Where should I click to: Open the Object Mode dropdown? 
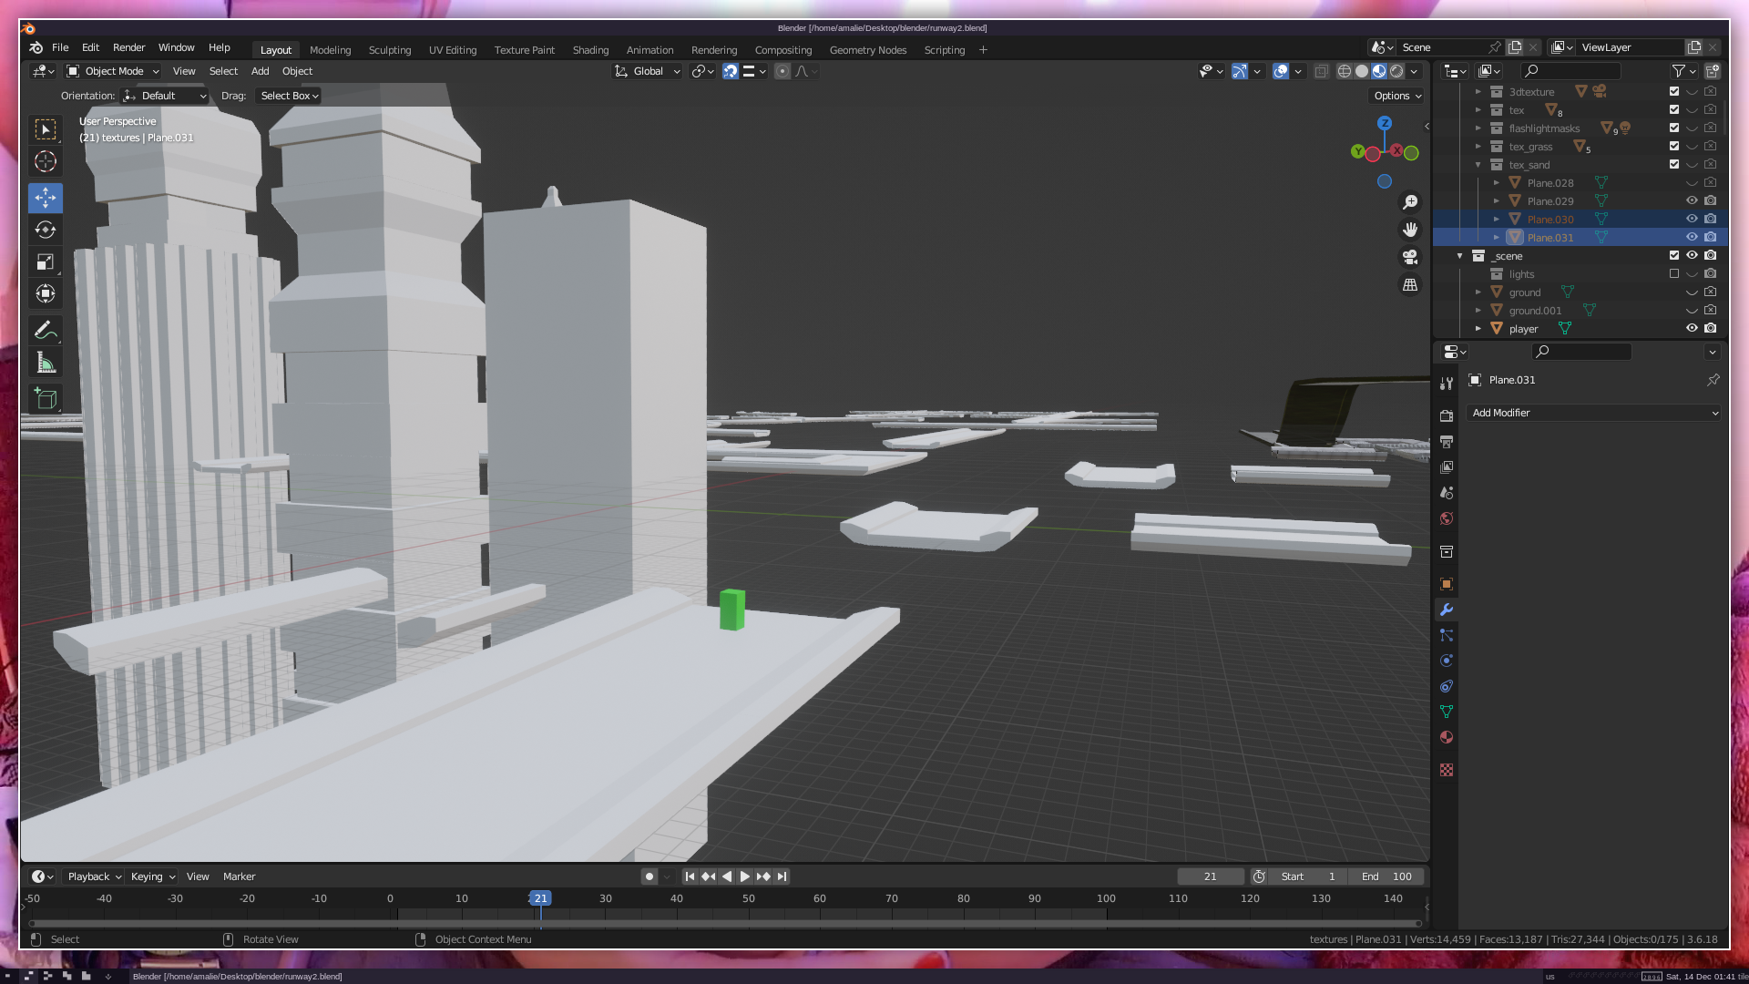point(113,71)
